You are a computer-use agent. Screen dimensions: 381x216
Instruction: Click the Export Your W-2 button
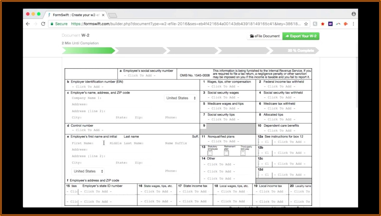(301, 36)
